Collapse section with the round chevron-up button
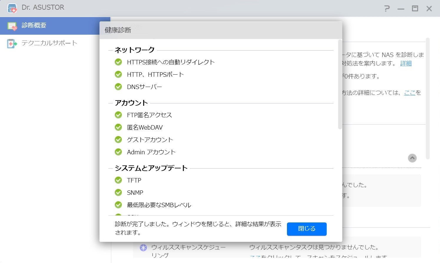 [412, 158]
